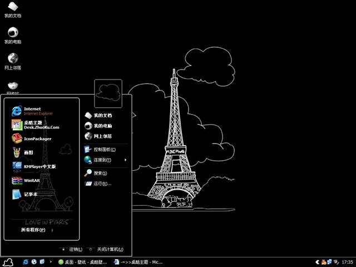Launch Internet Explorer from Quick Launch
Screen dimensions: 356x267
[x=26, y=262]
